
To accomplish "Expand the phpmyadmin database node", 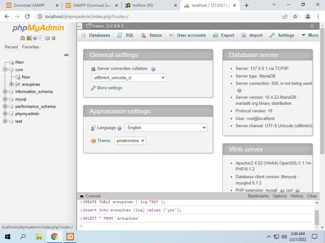I will click(5, 114).
